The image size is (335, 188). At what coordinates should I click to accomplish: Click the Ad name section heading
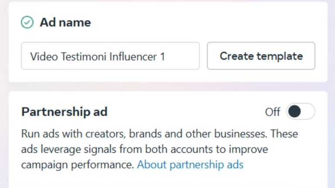click(x=65, y=23)
